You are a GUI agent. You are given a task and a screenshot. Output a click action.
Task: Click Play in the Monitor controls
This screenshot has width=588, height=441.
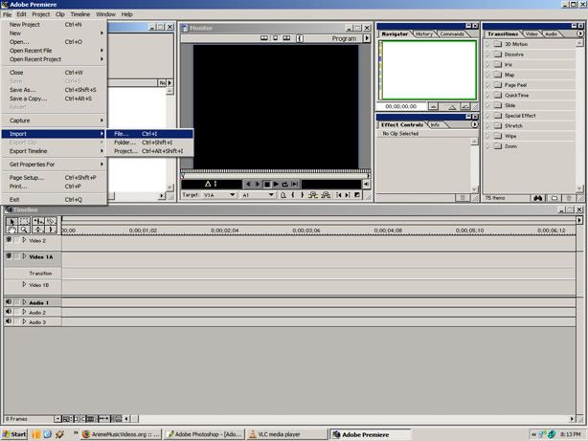(x=276, y=184)
